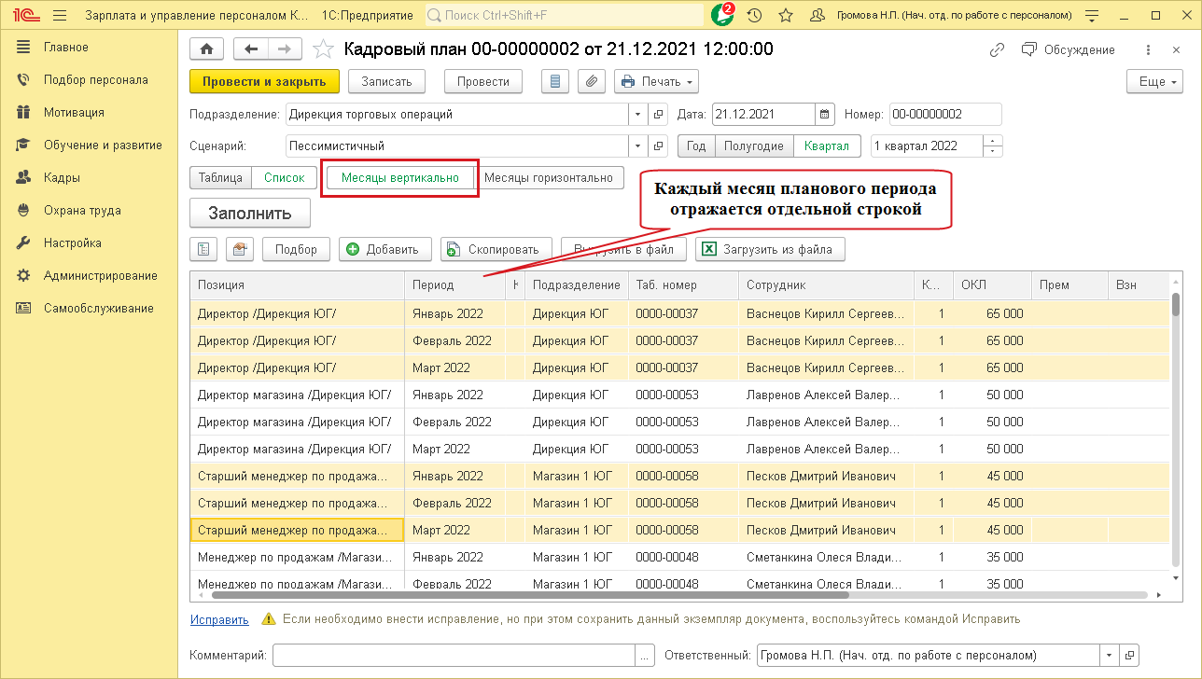Viewport: 1202px width, 679px height.
Task: Open the Печать dropdown menu
Action: (x=657, y=81)
